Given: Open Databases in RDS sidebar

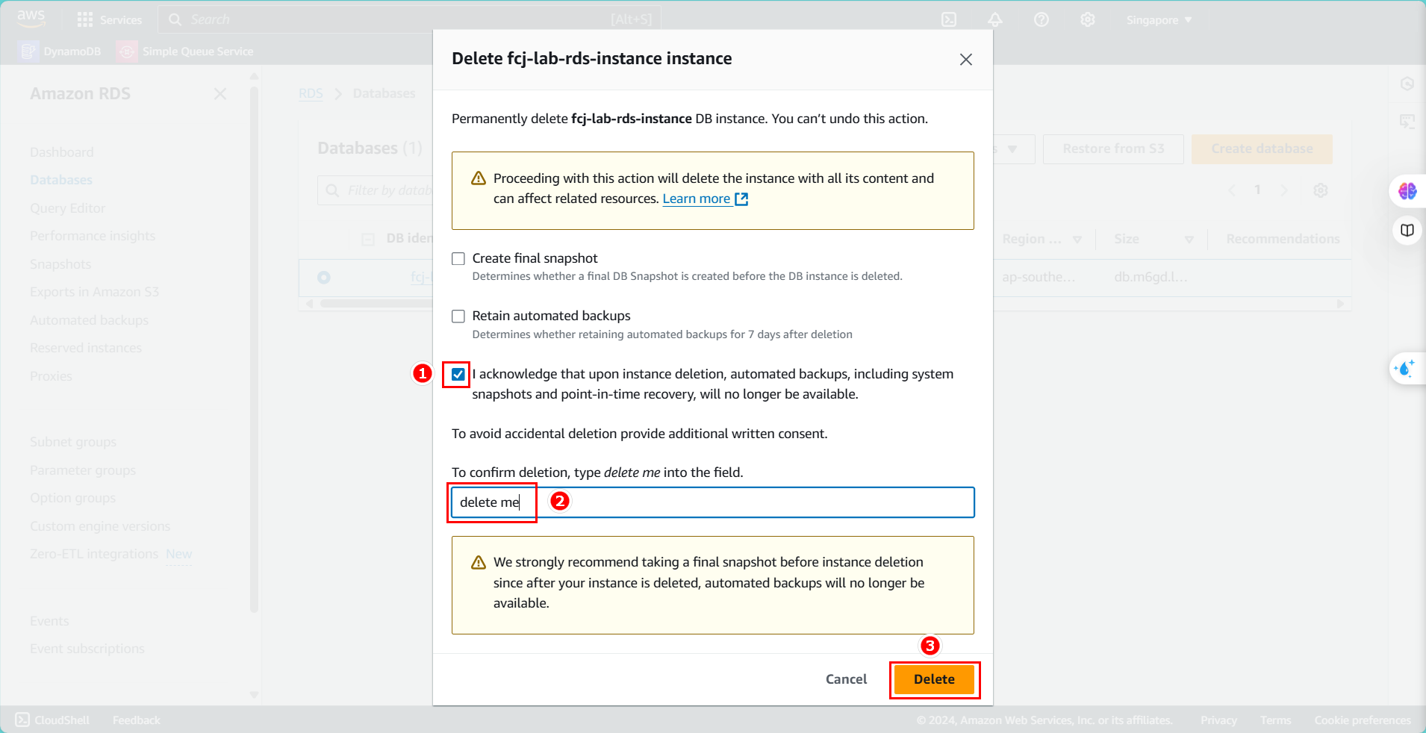Looking at the screenshot, I should click(x=61, y=180).
